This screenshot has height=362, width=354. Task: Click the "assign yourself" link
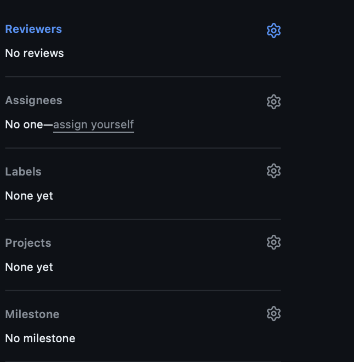pyautogui.click(x=93, y=125)
